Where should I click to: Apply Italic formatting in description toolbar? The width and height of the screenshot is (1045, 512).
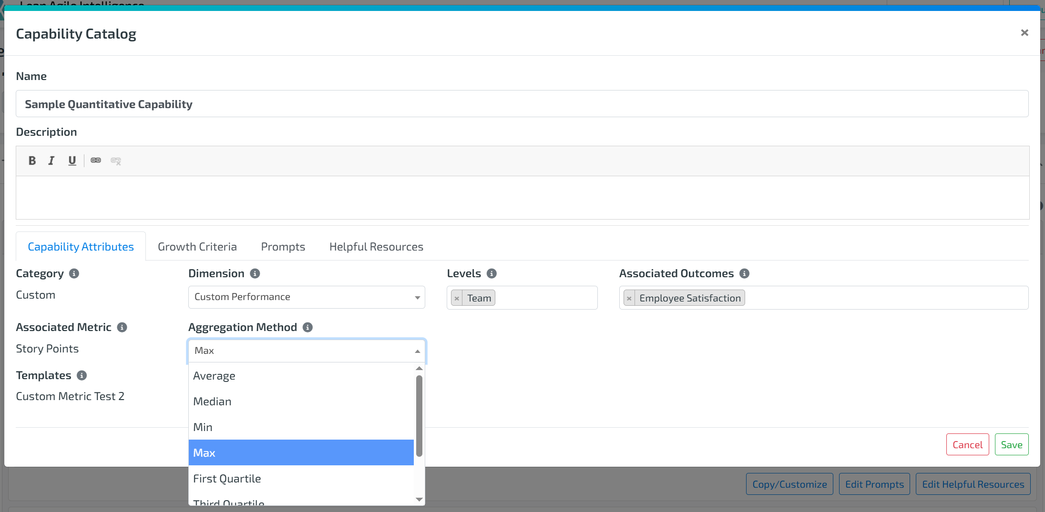click(x=51, y=161)
